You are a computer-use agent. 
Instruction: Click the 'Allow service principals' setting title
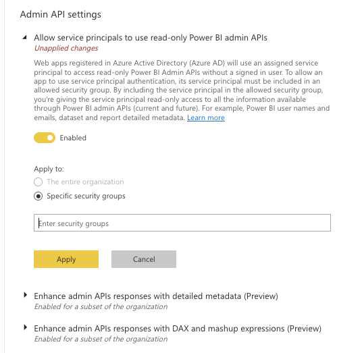click(151, 38)
